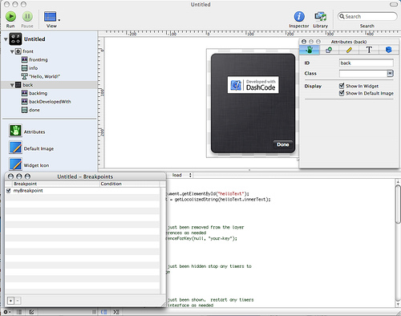
Task: Switch to Behaviors cube inspector tab
Action: click(389, 50)
